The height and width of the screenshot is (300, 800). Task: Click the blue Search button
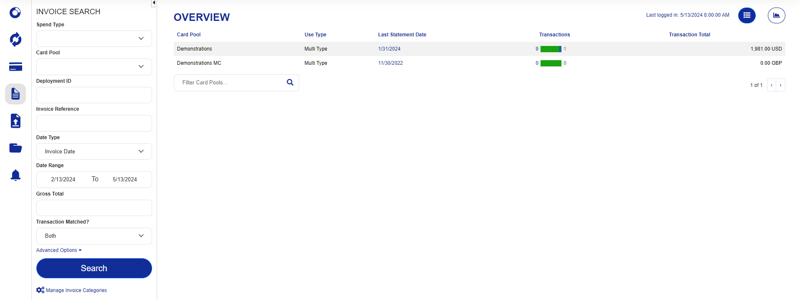(x=94, y=268)
